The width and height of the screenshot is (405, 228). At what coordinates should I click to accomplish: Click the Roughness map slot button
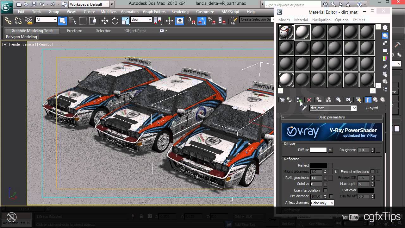point(378,150)
